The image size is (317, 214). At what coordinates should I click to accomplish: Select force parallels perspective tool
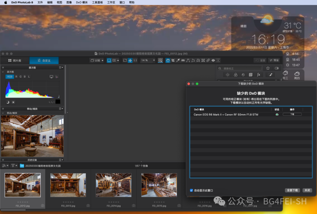[188, 61]
